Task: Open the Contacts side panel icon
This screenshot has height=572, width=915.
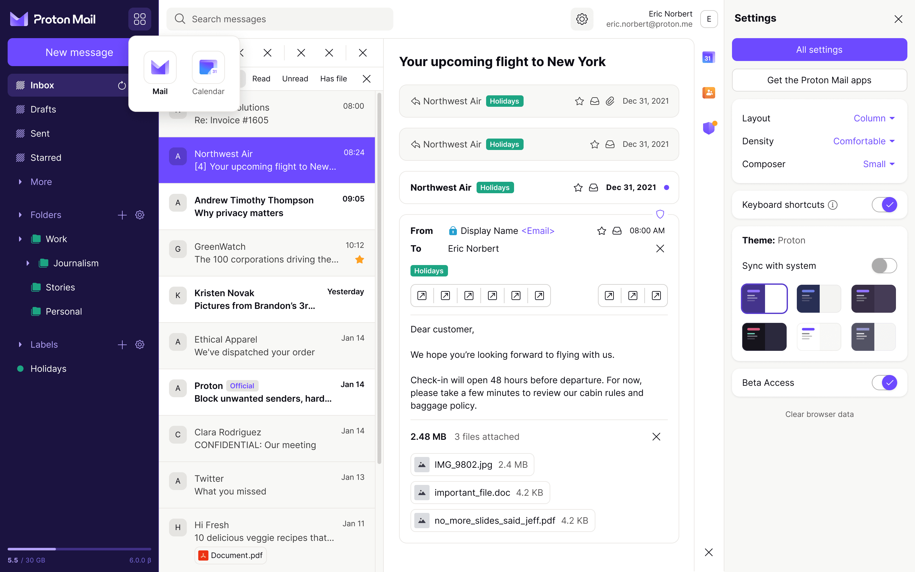Action: click(708, 93)
